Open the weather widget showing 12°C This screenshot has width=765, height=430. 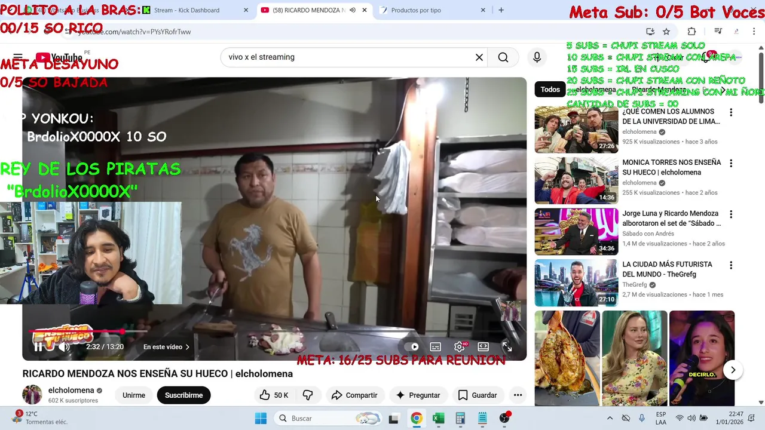point(39,417)
